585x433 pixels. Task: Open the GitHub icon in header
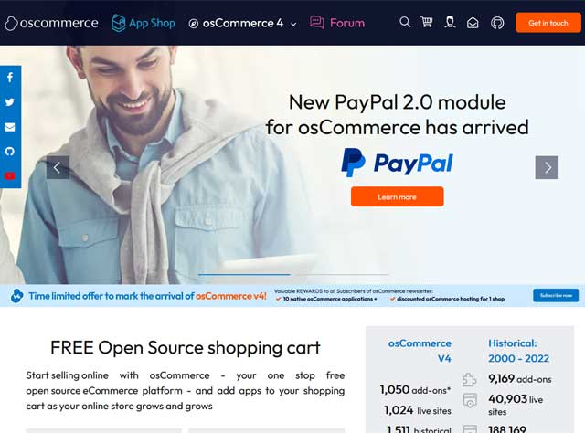(x=497, y=23)
